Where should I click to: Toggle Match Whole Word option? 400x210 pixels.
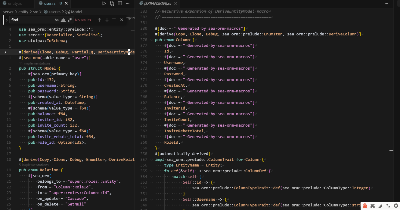coord(63,20)
